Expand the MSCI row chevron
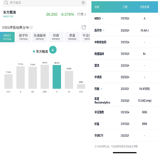 tap(103, 19)
